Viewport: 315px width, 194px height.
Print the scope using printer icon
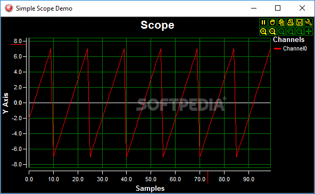(291, 22)
